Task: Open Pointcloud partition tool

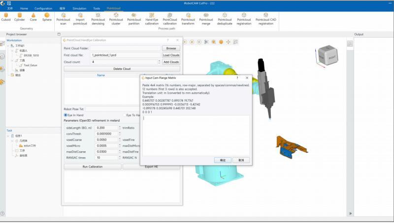Action: point(134,19)
